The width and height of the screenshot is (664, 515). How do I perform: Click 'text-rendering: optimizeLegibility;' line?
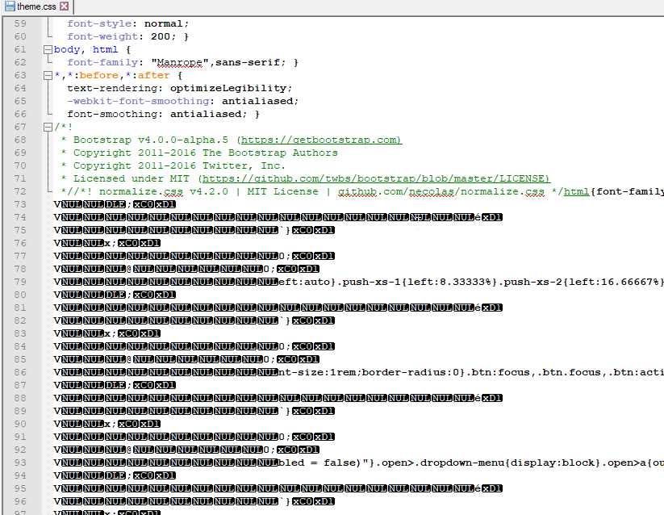180,89
